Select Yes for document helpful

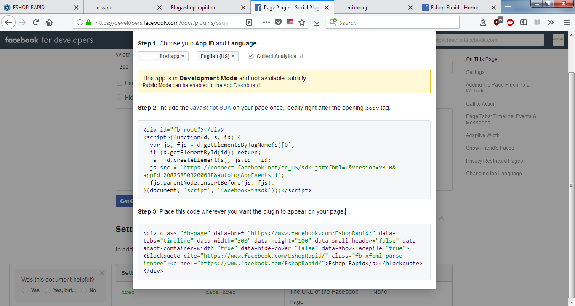tap(25, 290)
